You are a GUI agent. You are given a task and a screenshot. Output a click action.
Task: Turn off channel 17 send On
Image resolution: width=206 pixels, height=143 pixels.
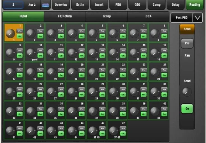pos(20,75)
